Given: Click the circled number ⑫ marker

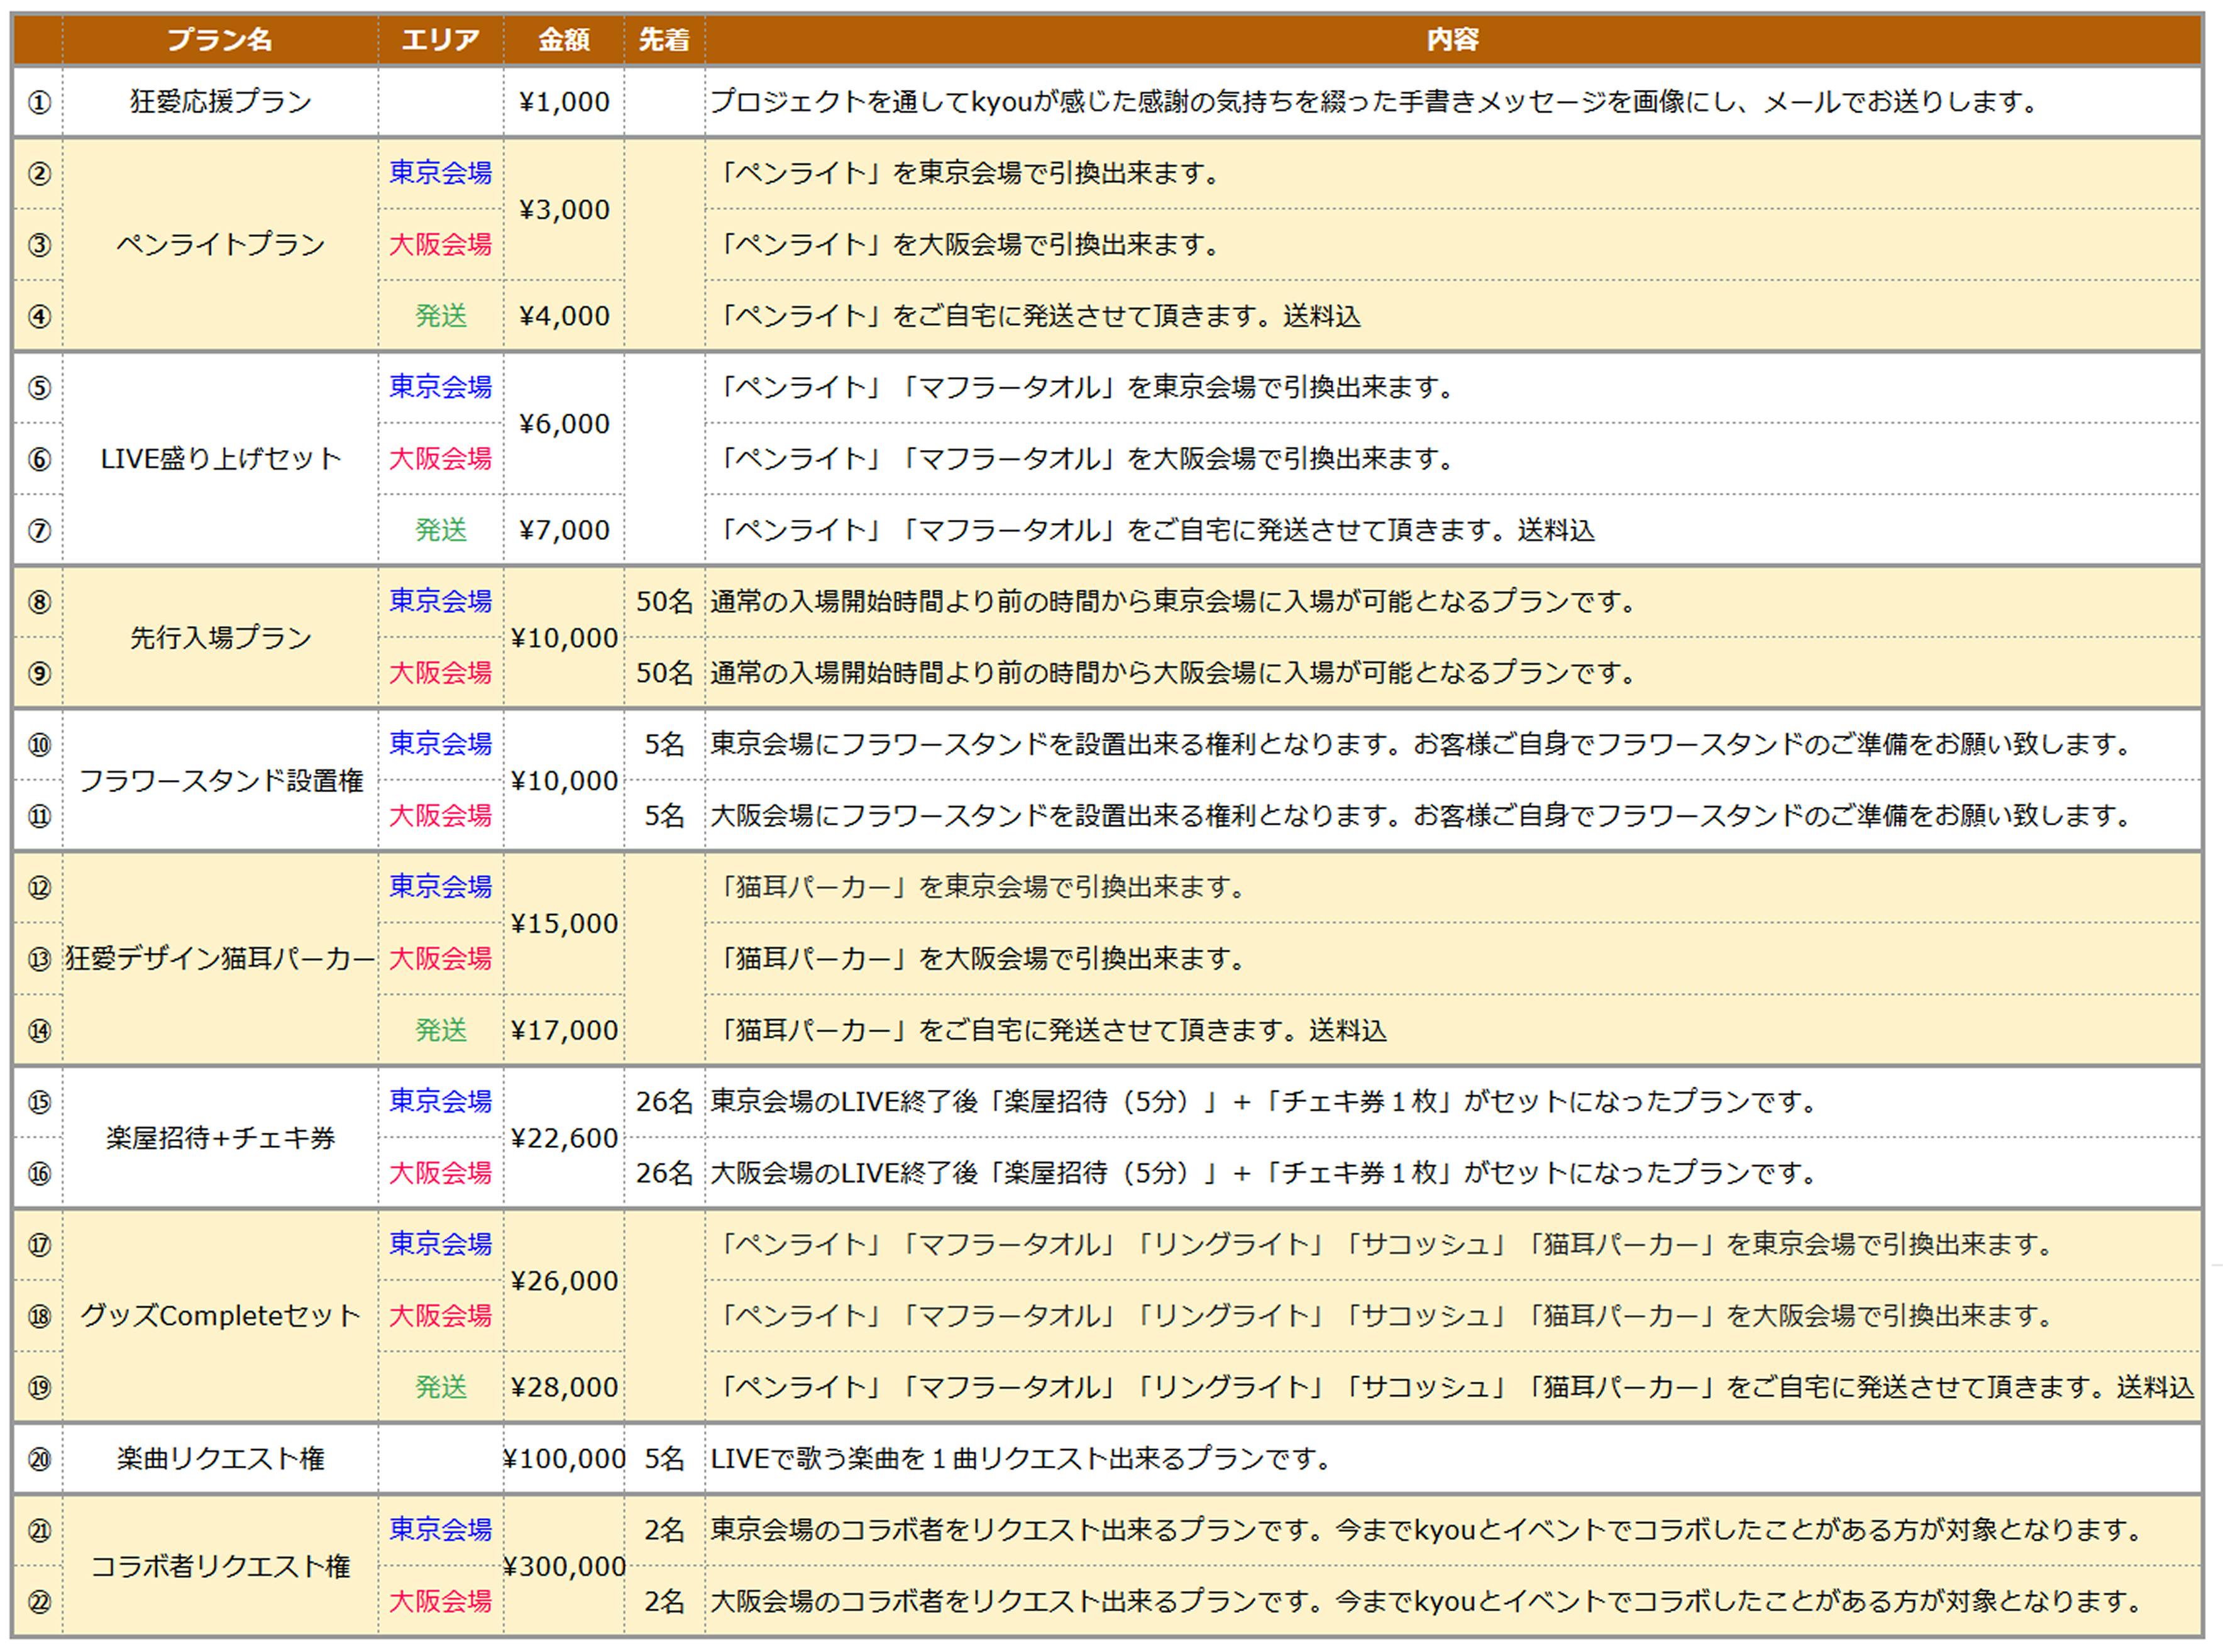Looking at the screenshot, I should click(39, 888).
